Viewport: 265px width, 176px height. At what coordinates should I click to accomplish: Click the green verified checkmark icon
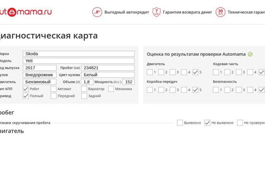[x=250, y=54]
